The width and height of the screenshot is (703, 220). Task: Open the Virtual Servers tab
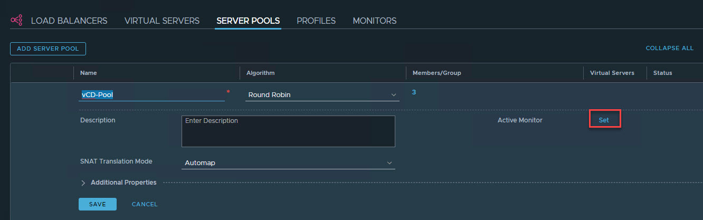point(161,21)
